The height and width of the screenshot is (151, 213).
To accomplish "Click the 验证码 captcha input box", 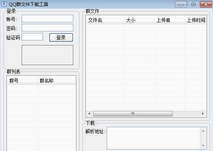I will [32, 37].
